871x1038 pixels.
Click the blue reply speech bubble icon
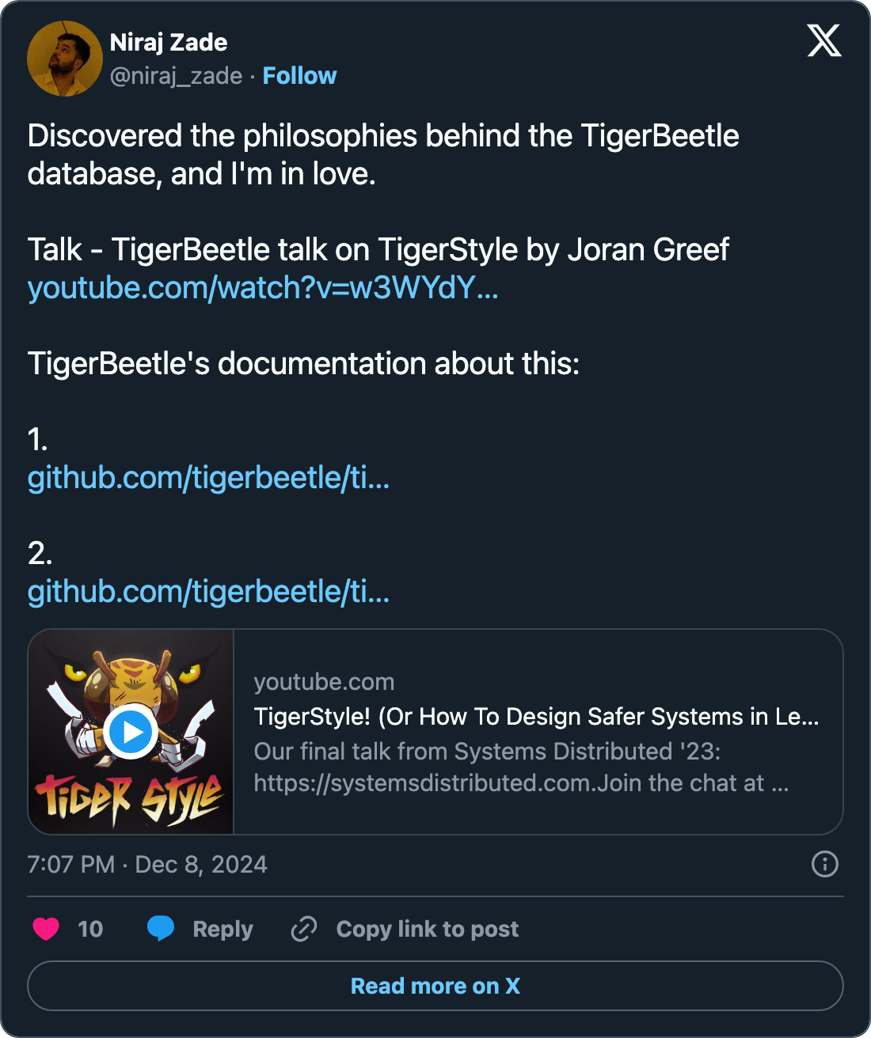click(161, 928)
